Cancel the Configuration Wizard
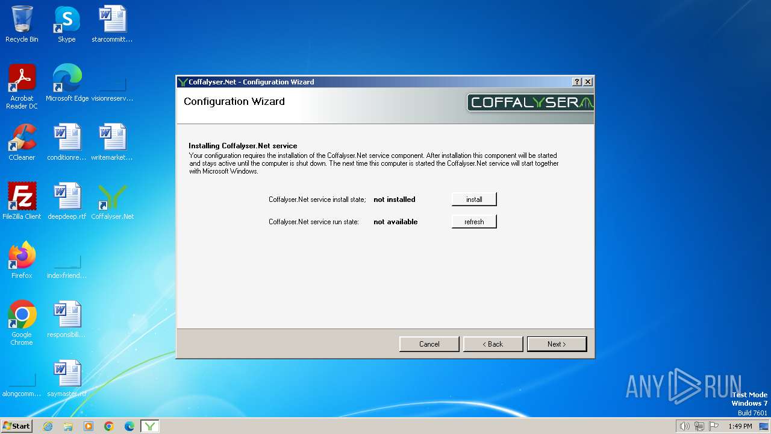This screenshot has height=434, width=771. click(x=429, y=344)
